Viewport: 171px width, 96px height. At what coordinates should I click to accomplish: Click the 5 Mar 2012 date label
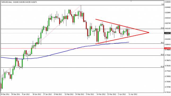click(x=90, y=94)
